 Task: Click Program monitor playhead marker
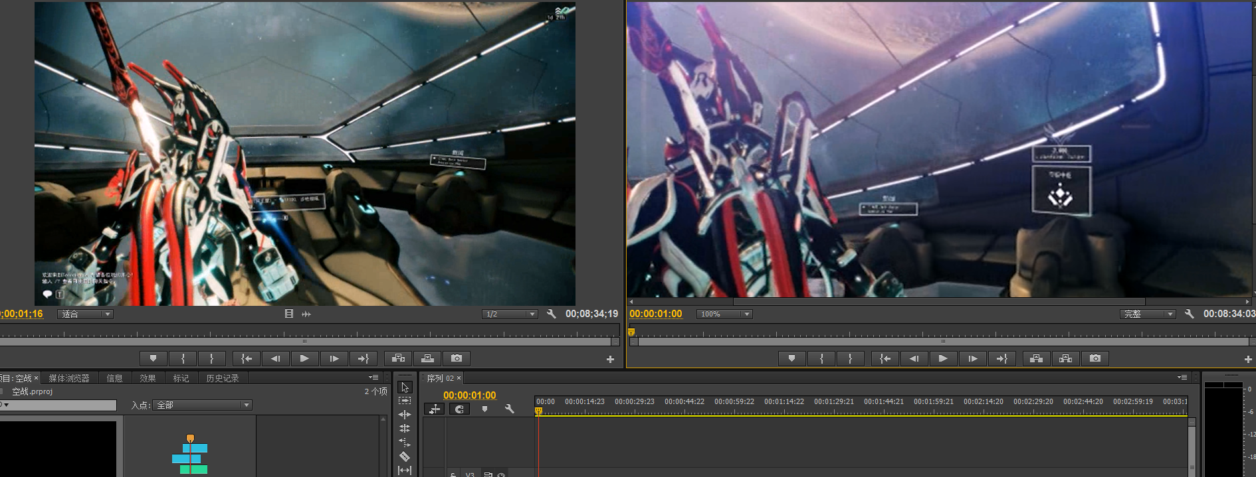point(631,332)
